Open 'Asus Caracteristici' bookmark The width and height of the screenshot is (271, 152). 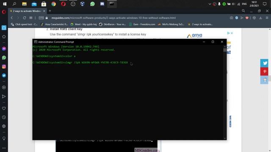[54, 24]
